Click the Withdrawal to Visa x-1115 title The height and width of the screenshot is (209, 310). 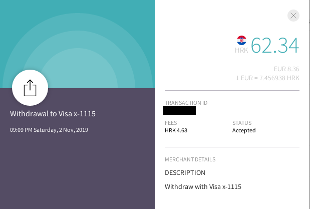pos(53,114)
